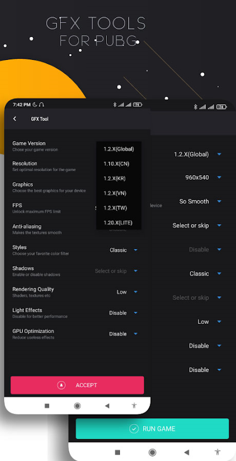The width and height of the screenshot is (236, 461).
Task: Open Shadows Select or skip dropdown
Action: 116,271
